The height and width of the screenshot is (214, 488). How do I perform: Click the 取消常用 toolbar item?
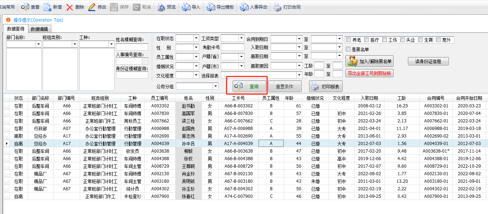[8, 7]
